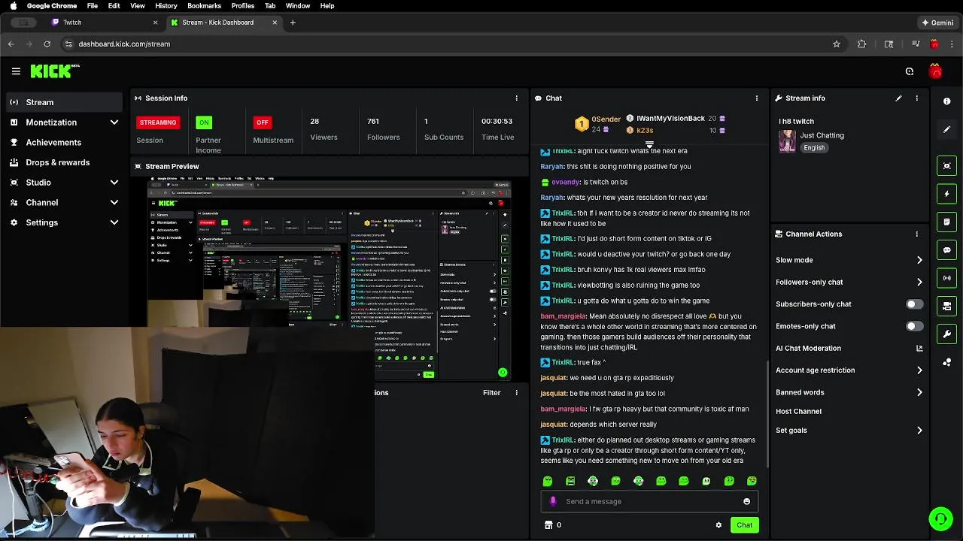Click the Just Chatting category thumbnail
The image size is (963, 541).
pos(787,141)
